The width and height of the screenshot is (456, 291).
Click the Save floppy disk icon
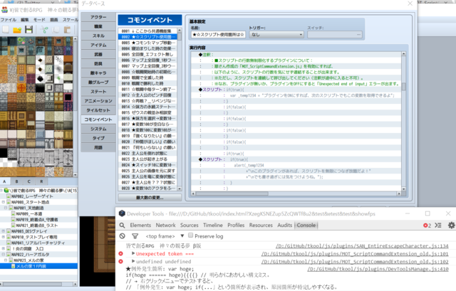click(28, 30)
